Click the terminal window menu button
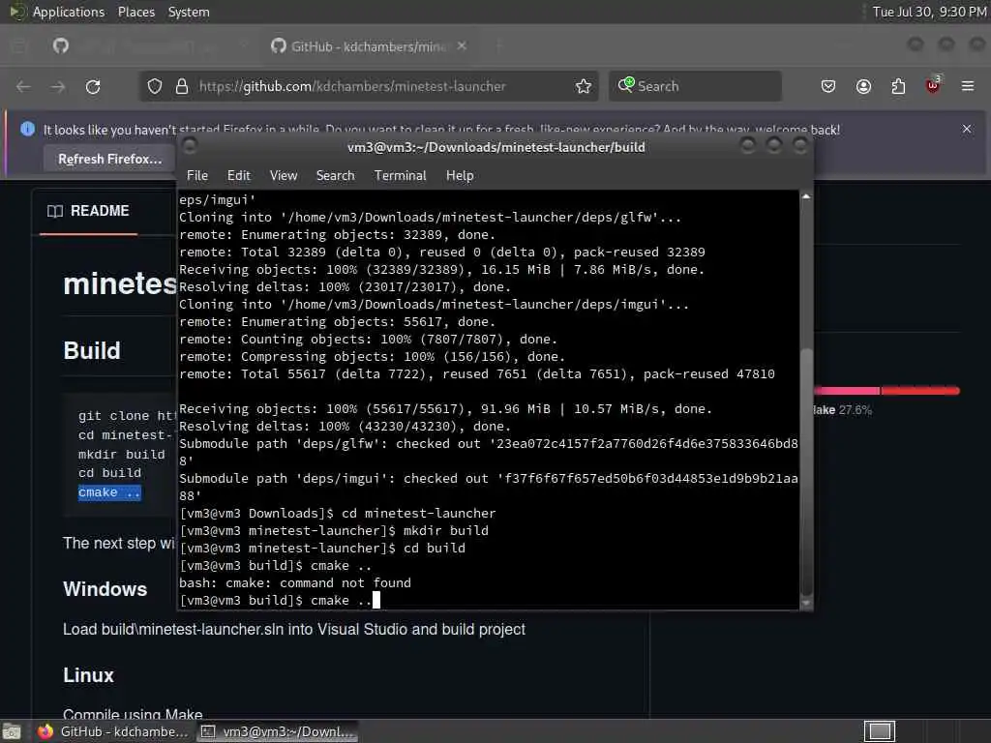This screenshot has height=743, width=991. (190, 146)
